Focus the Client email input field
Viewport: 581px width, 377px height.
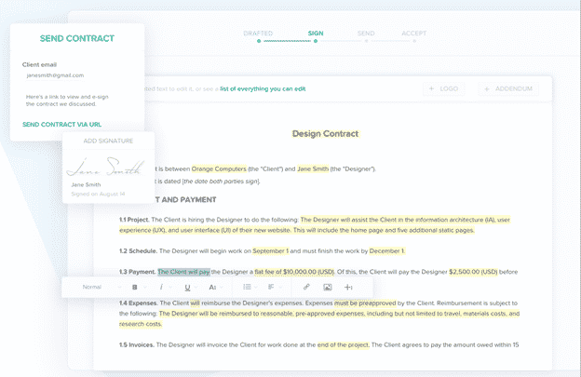pyautogui.click(x=55, y=75)
